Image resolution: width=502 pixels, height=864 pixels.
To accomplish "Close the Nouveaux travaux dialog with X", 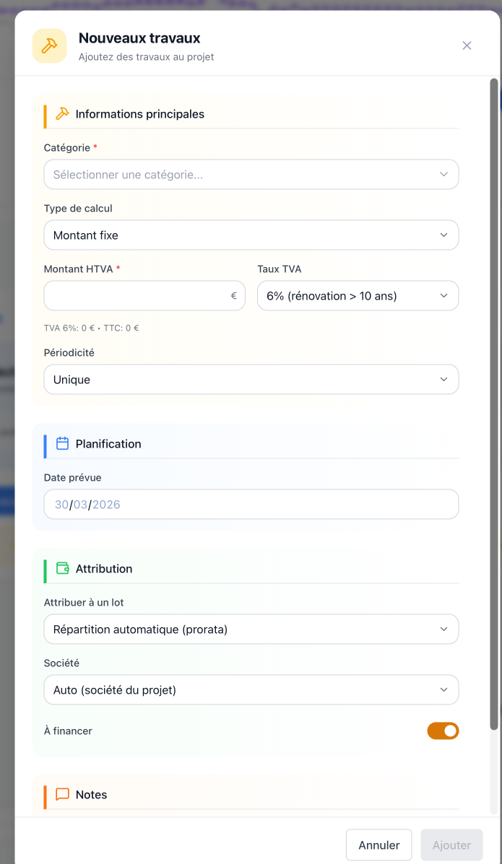I will pos(467,45).
